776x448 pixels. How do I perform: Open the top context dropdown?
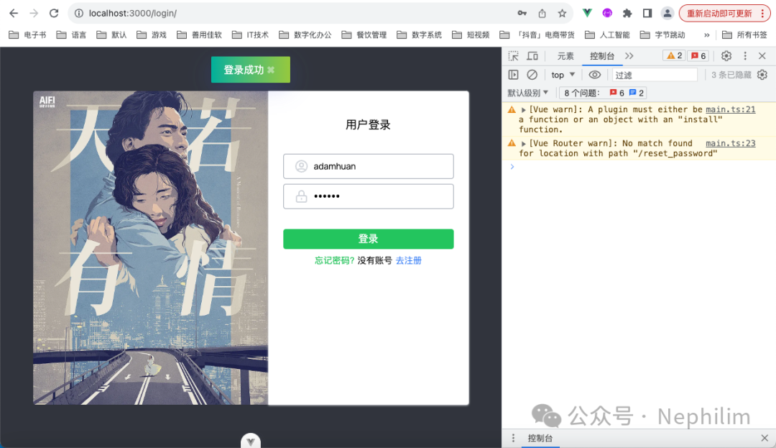(x=563, y=75)
